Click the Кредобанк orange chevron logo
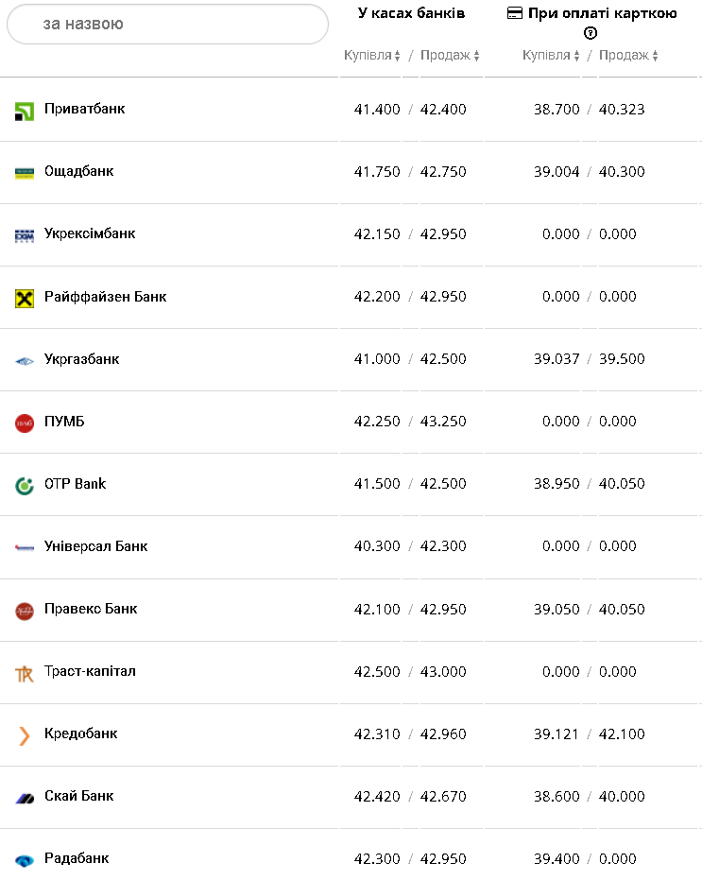Screen dimensions: 702x880 [x=25, y=735]
